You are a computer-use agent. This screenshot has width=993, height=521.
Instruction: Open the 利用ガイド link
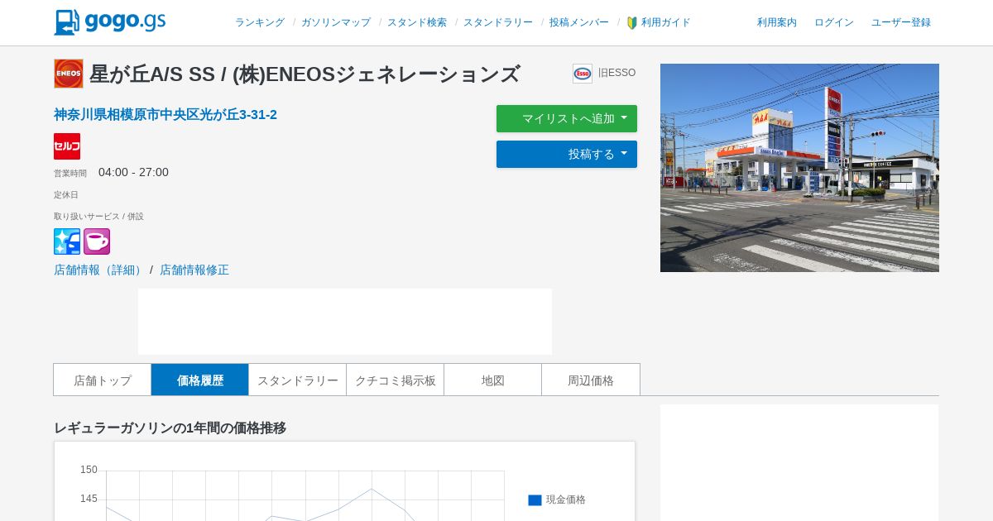tap(666, 23)
